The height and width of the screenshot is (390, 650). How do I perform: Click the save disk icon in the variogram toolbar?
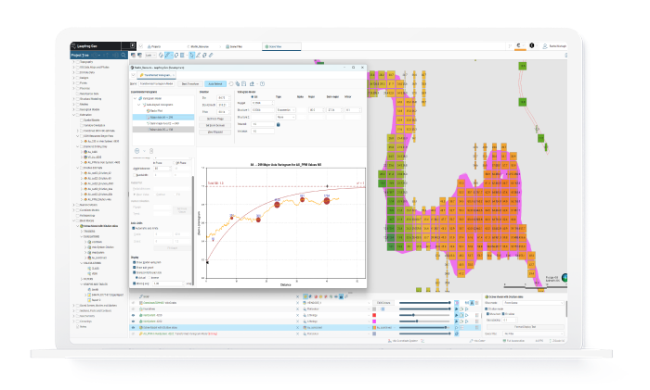(243, 84)
